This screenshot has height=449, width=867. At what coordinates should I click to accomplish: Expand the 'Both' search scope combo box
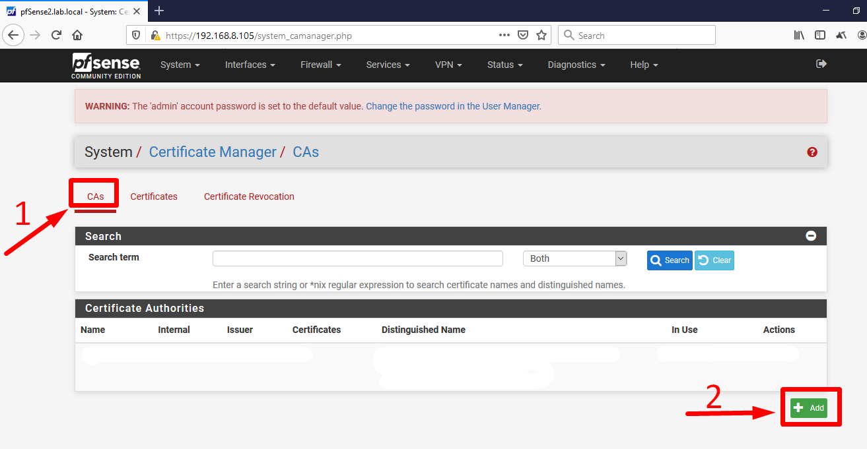[574, 258]
